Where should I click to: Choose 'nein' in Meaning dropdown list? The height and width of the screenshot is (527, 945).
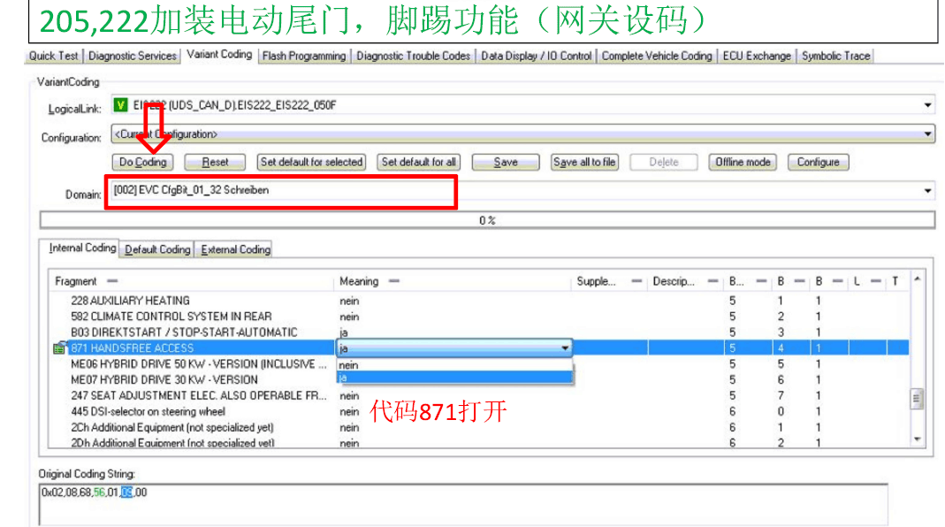349,365
